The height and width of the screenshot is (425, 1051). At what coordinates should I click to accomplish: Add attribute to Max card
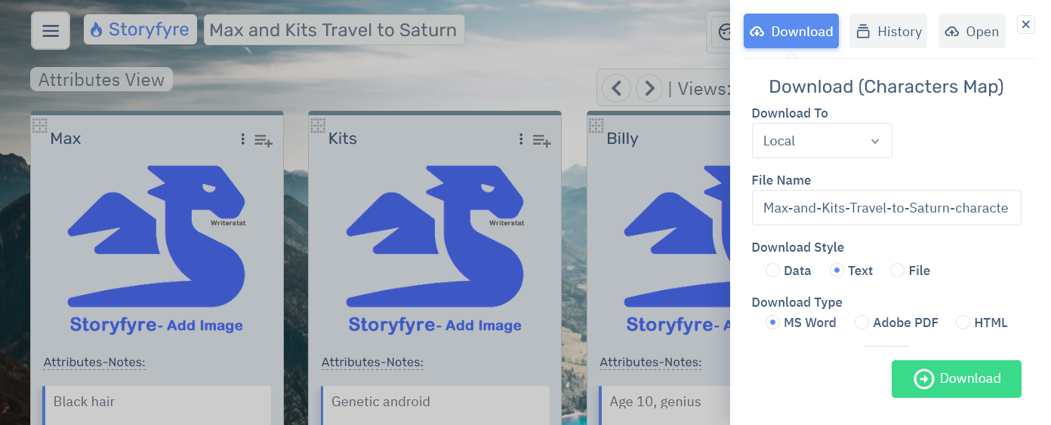tap(264, 140)
